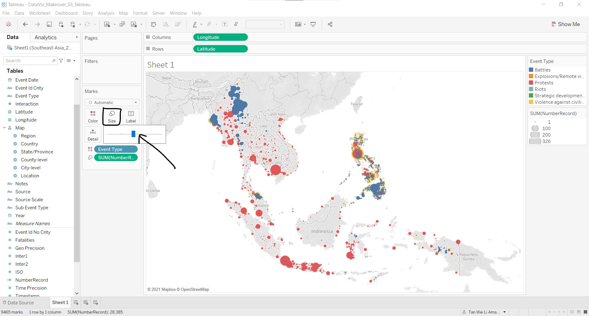Click the mark size slider handle
Image resolution: width=589 pixels, height=316 pixels.
133,134
